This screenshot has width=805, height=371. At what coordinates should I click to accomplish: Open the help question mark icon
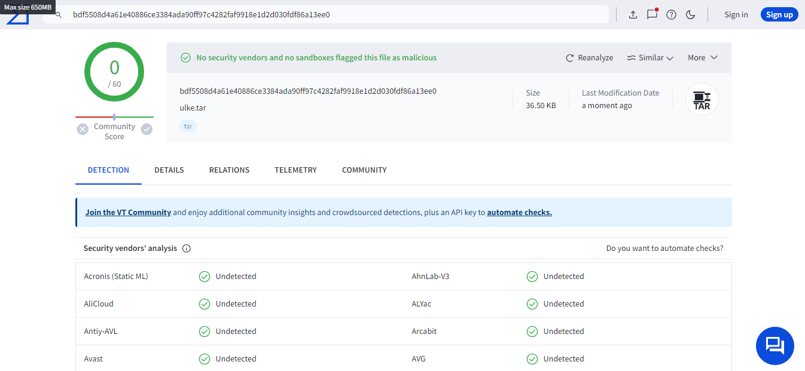[671, 15]
